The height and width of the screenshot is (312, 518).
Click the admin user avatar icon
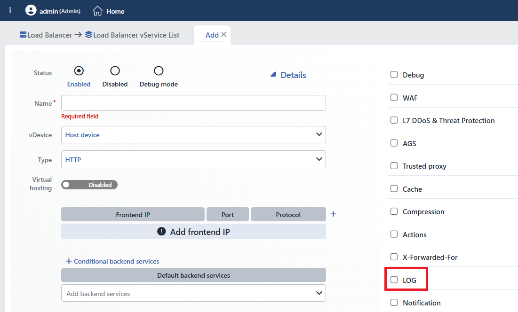(31, 10)
